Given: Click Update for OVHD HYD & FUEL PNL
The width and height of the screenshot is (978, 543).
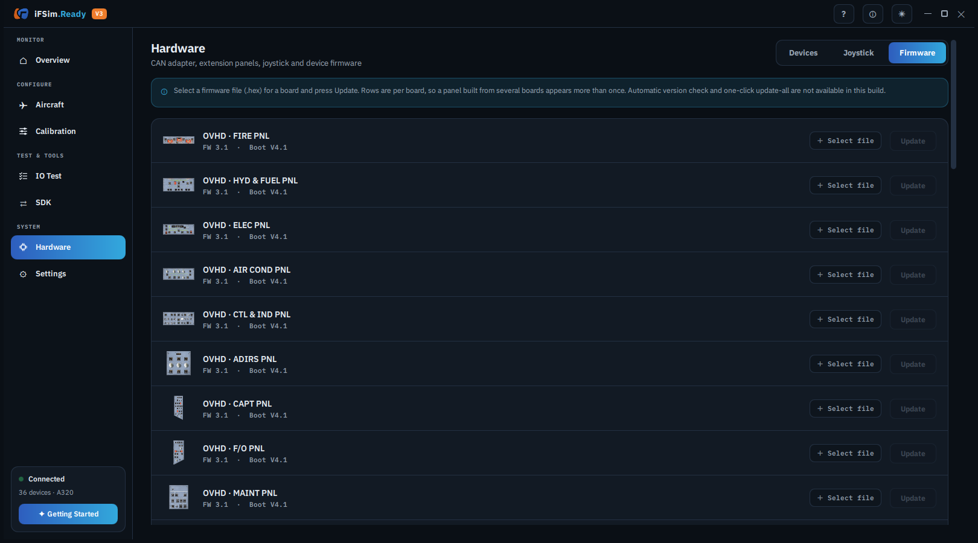Looking at the screenshot, I should coord(913,186).
